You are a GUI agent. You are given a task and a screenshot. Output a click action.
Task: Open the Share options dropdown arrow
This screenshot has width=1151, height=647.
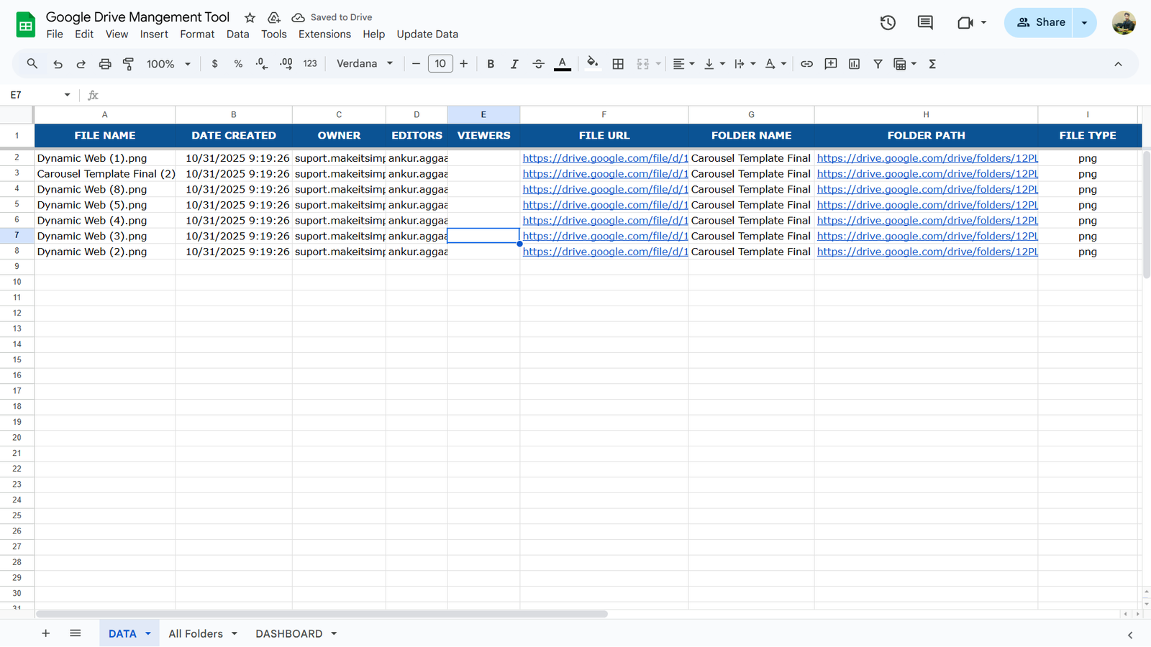(x=1084, y=22)
